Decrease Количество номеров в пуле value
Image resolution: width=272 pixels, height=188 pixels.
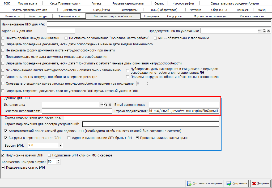pos(59,163)
